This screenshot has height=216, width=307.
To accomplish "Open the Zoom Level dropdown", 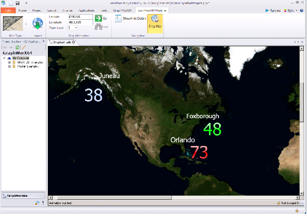I will (x=76, y=28).
